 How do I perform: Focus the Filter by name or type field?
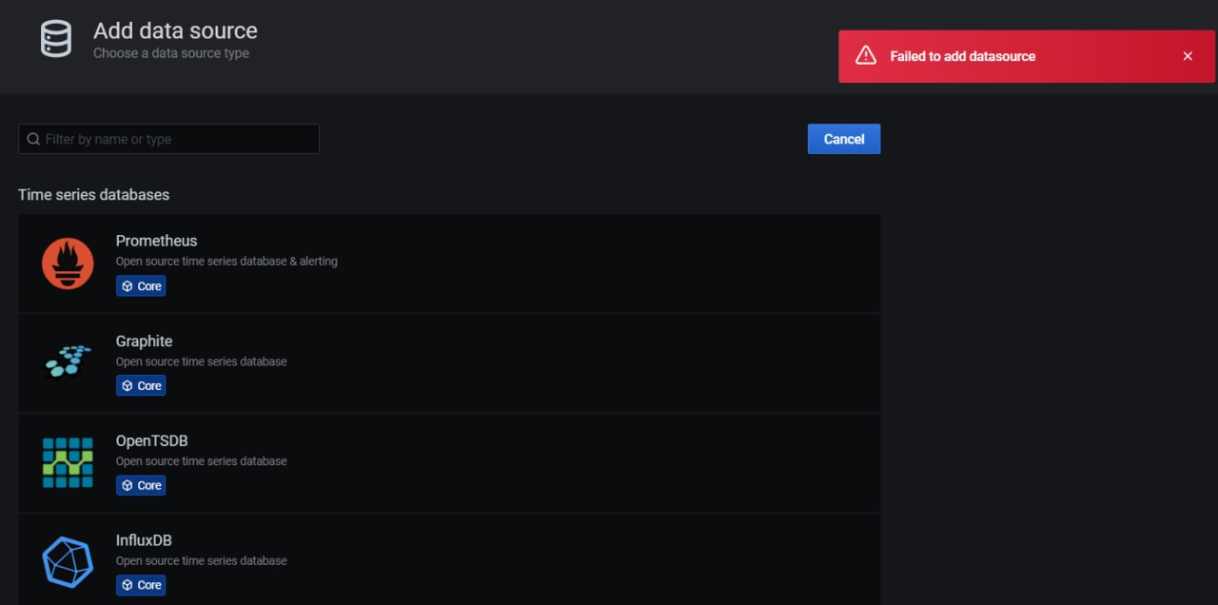[168, 139]
